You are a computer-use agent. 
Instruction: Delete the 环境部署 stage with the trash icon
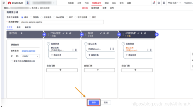tap(141, 33)
